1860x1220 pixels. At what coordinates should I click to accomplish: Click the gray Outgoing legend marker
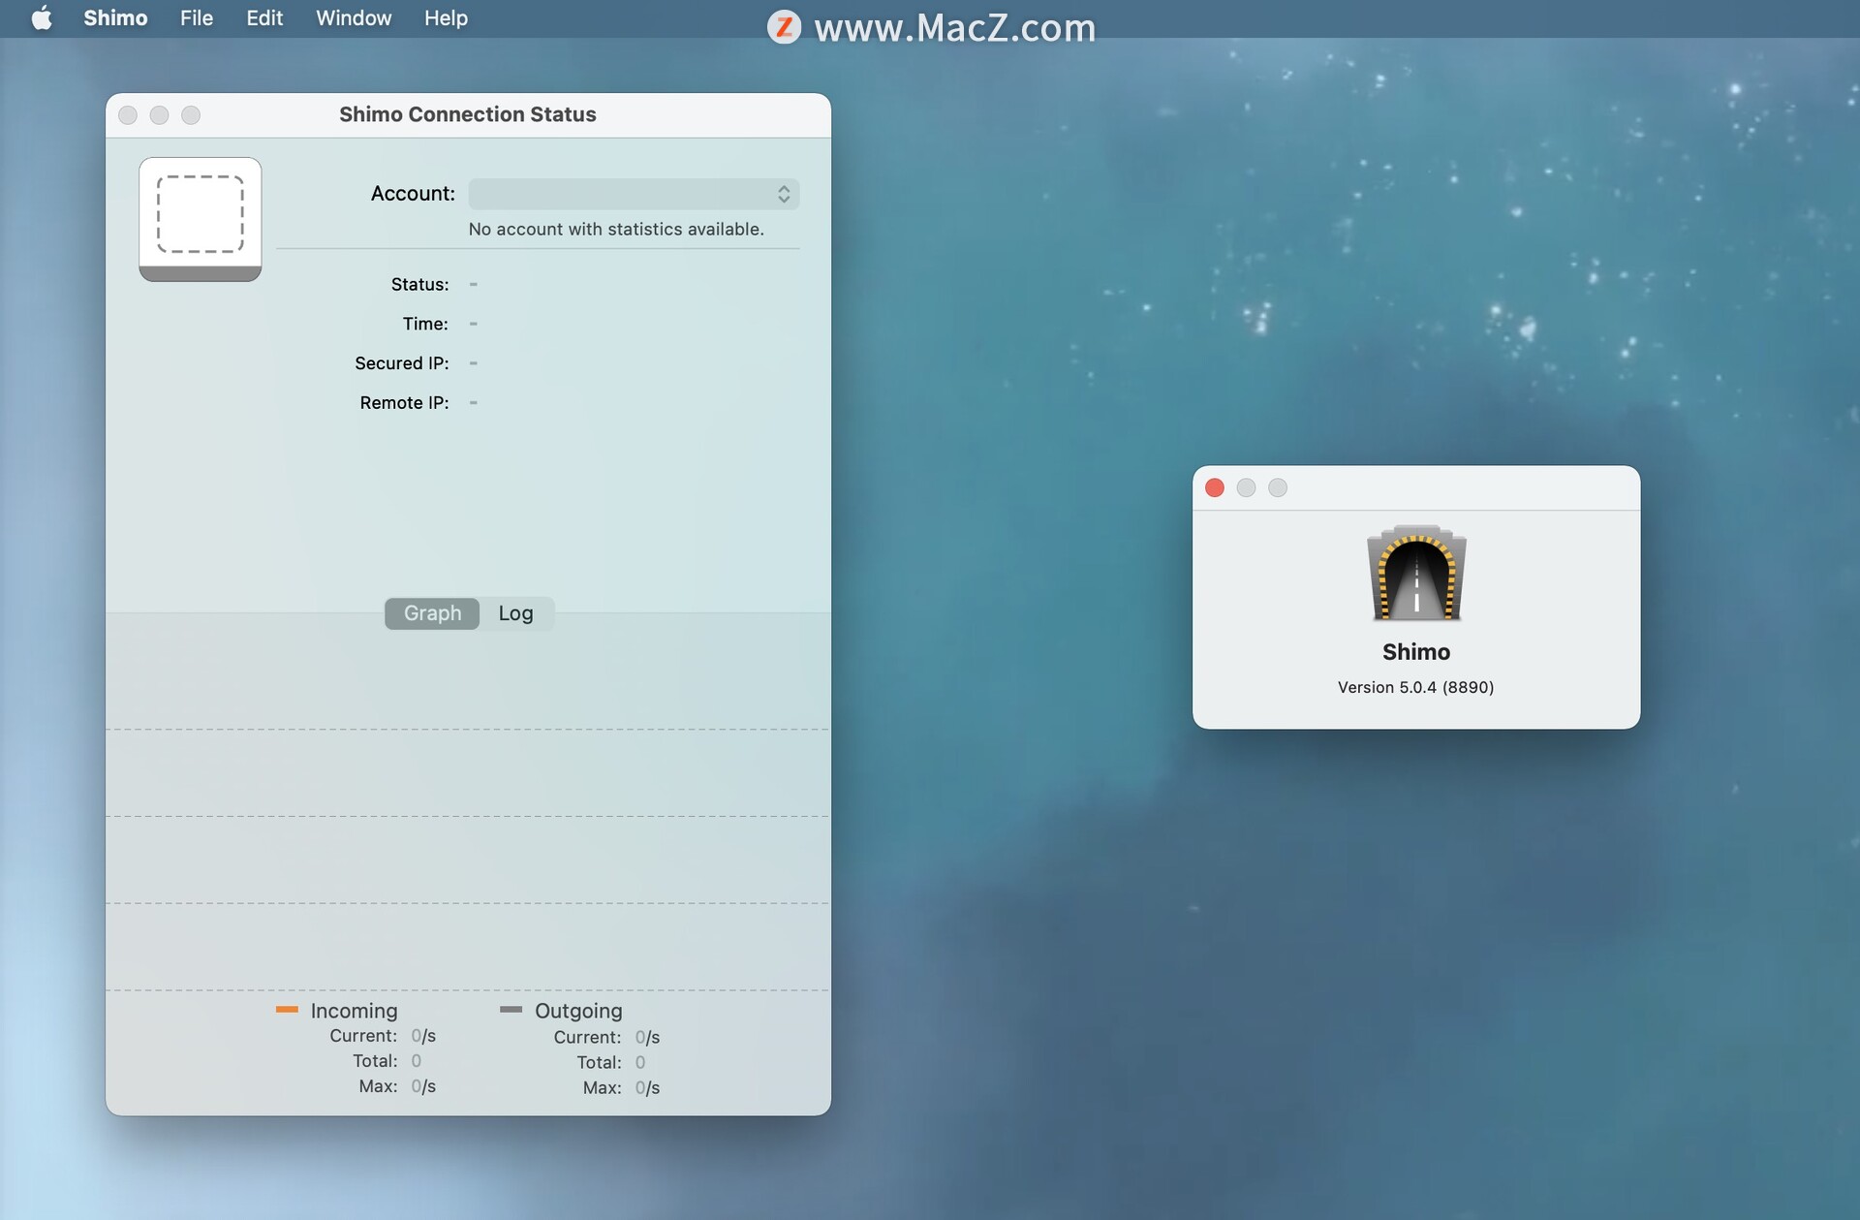click(x=511, y=1010)
